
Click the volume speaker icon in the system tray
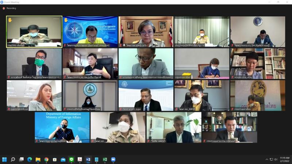pyautogui.click(x=276, y=160)
